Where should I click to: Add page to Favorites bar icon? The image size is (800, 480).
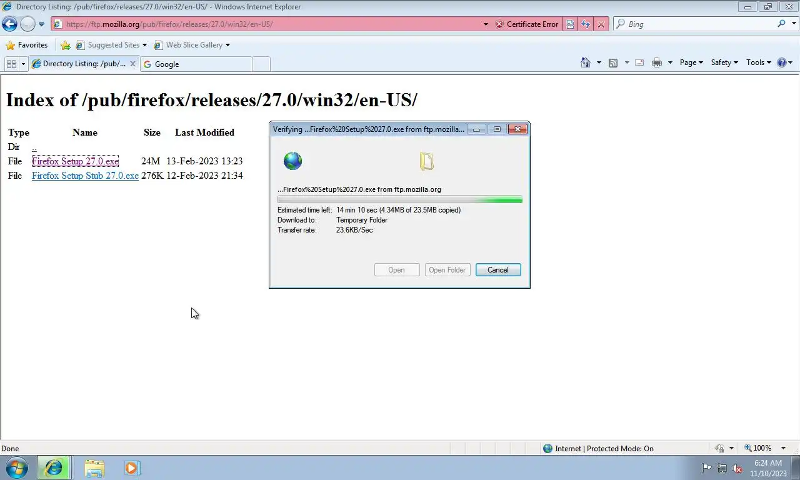65,45
